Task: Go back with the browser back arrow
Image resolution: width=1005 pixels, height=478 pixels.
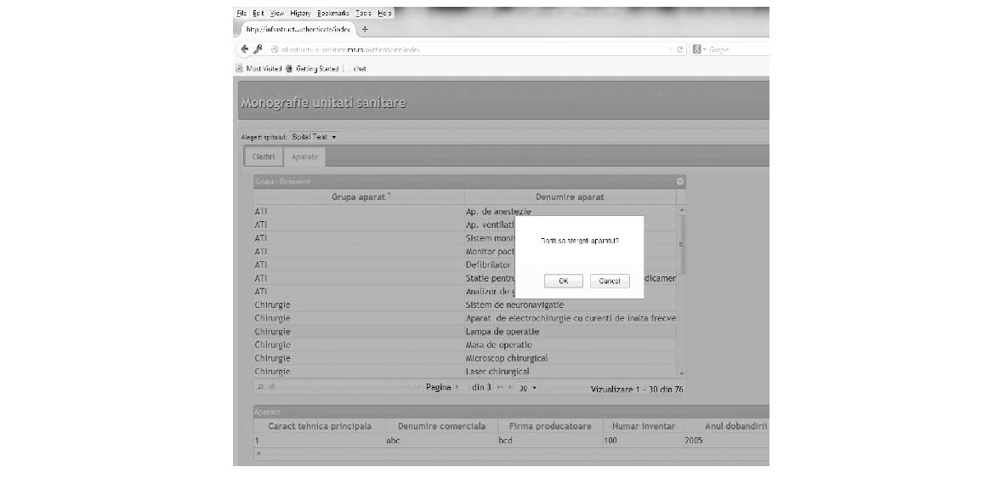Action: coord(244,49)
